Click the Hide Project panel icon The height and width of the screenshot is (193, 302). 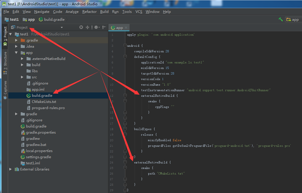coord(104,27)
